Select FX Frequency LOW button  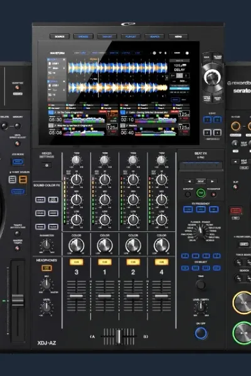pos(188,209)
